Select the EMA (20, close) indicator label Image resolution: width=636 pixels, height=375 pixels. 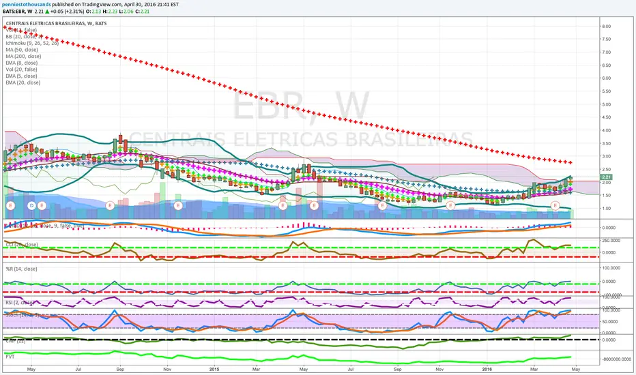point(23,82)
